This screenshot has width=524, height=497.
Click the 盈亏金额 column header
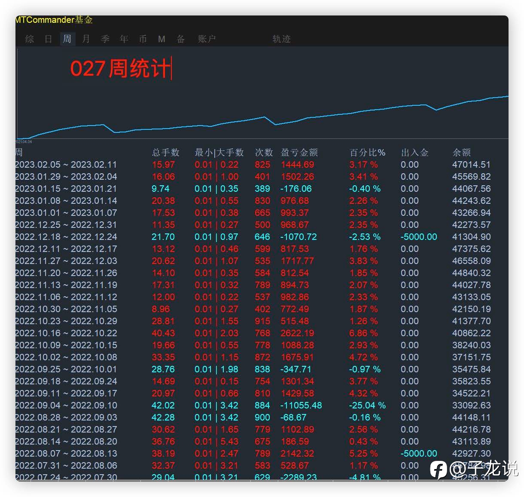coord(299,152)
